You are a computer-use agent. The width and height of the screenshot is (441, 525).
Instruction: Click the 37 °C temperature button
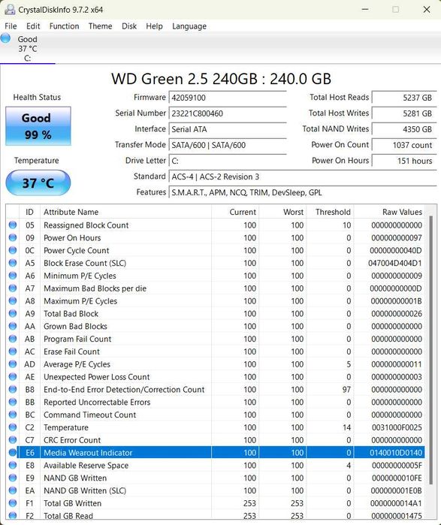[x=38, y=183]
